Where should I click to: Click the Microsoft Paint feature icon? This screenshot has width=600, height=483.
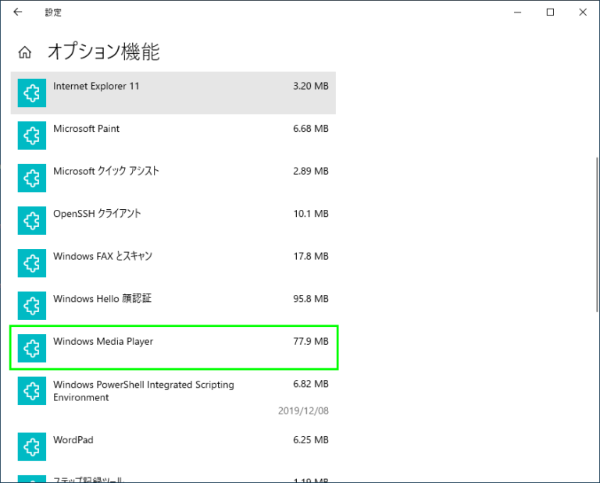coord(32,135)
